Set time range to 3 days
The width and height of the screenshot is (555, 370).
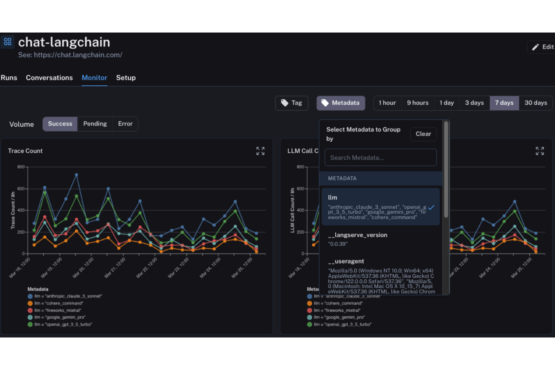[x=474, y=103]
